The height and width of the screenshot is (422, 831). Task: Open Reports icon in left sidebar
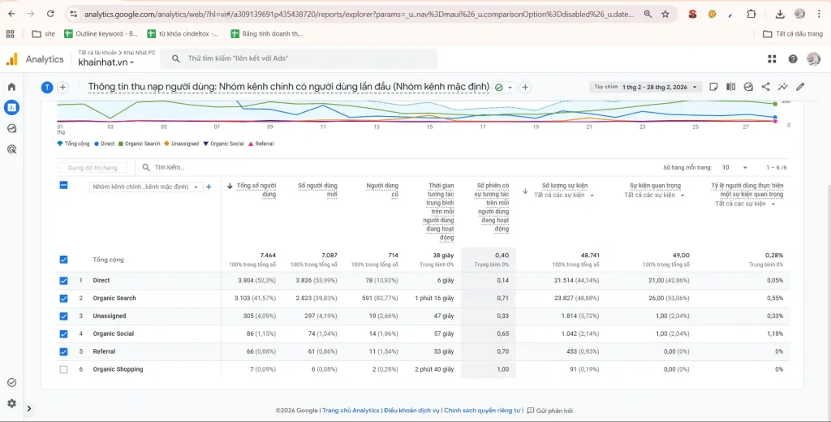tap(11, 108)
